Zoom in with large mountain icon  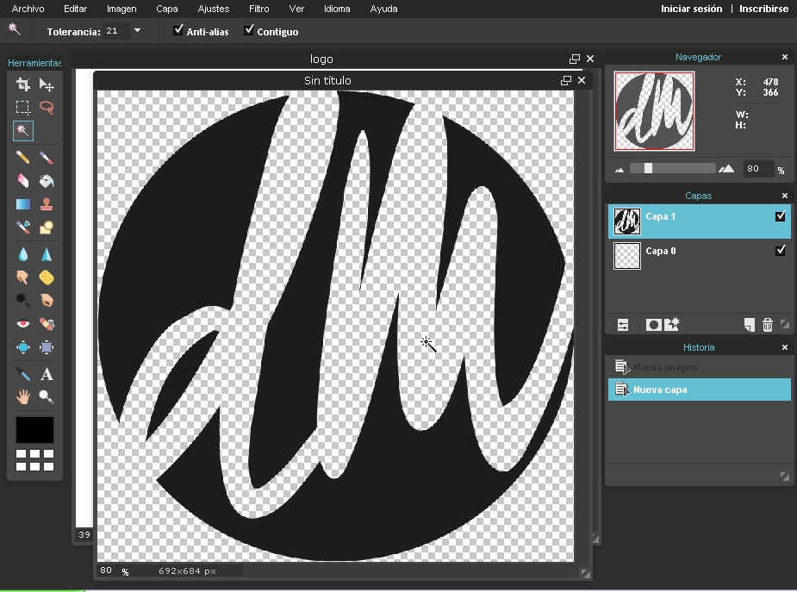click(726, 169)
